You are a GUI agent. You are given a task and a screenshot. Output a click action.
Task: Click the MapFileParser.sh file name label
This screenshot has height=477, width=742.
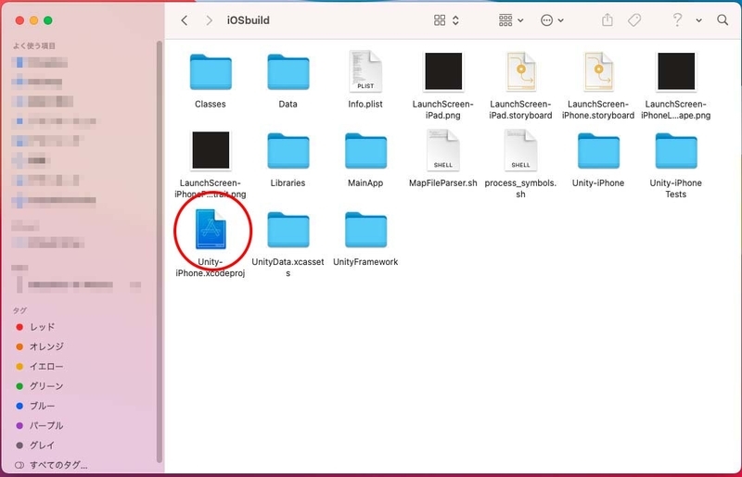pyautogui.click(x=443, y=183)
